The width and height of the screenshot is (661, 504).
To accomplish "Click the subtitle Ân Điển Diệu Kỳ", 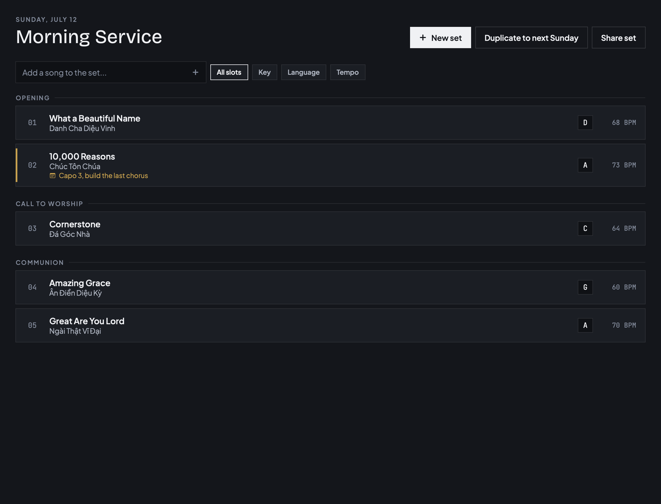I will click(x=75, y=293).
